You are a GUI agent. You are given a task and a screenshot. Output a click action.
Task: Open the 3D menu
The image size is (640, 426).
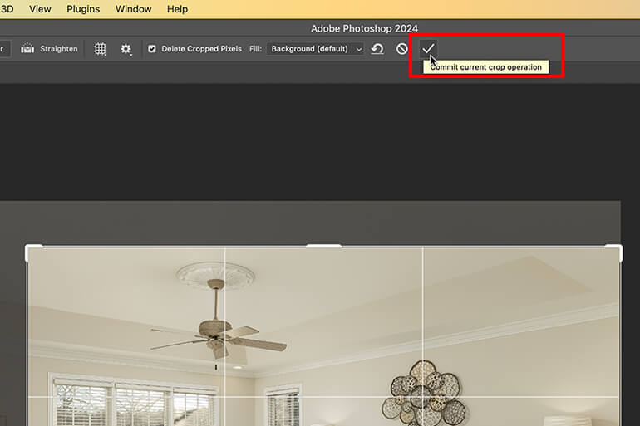[7, 9]
